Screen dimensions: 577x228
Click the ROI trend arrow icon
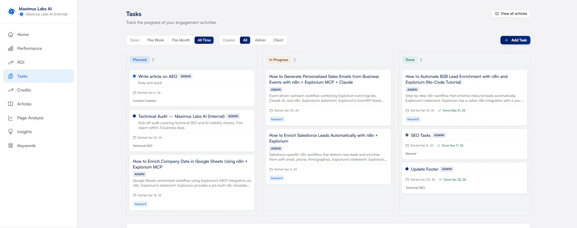[11, 62]
